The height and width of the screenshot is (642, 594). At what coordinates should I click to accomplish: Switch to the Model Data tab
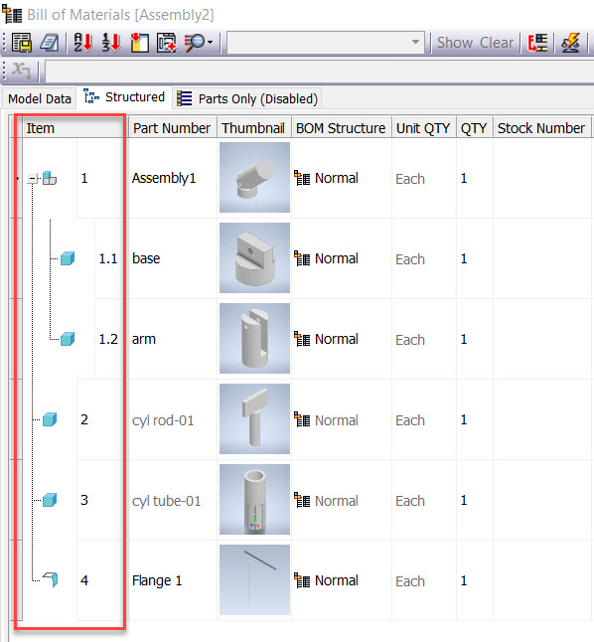point(40,98)
